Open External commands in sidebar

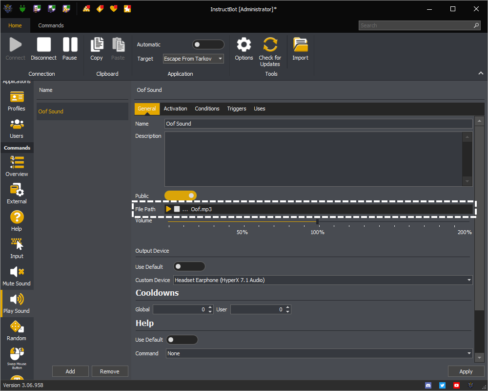pyautogui.click(x=17, y=194)
